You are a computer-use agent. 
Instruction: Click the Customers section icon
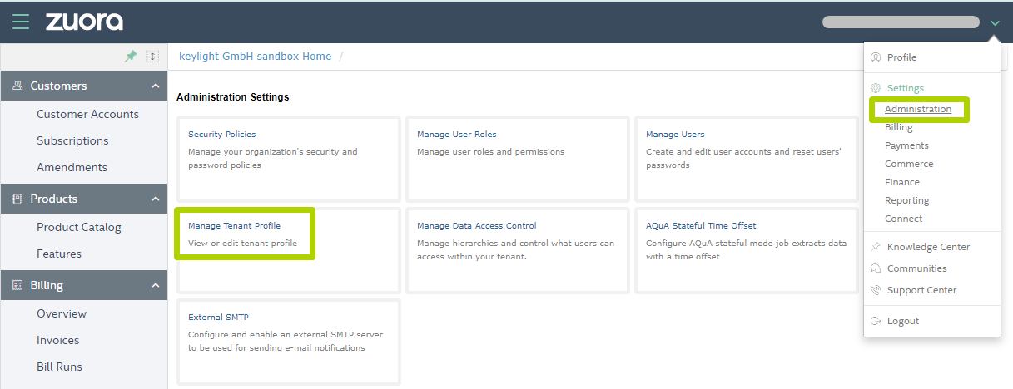(18, 86)
